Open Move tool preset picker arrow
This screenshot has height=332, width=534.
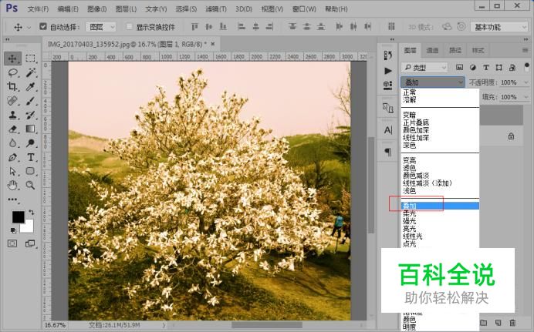click(x=29, y=27)
